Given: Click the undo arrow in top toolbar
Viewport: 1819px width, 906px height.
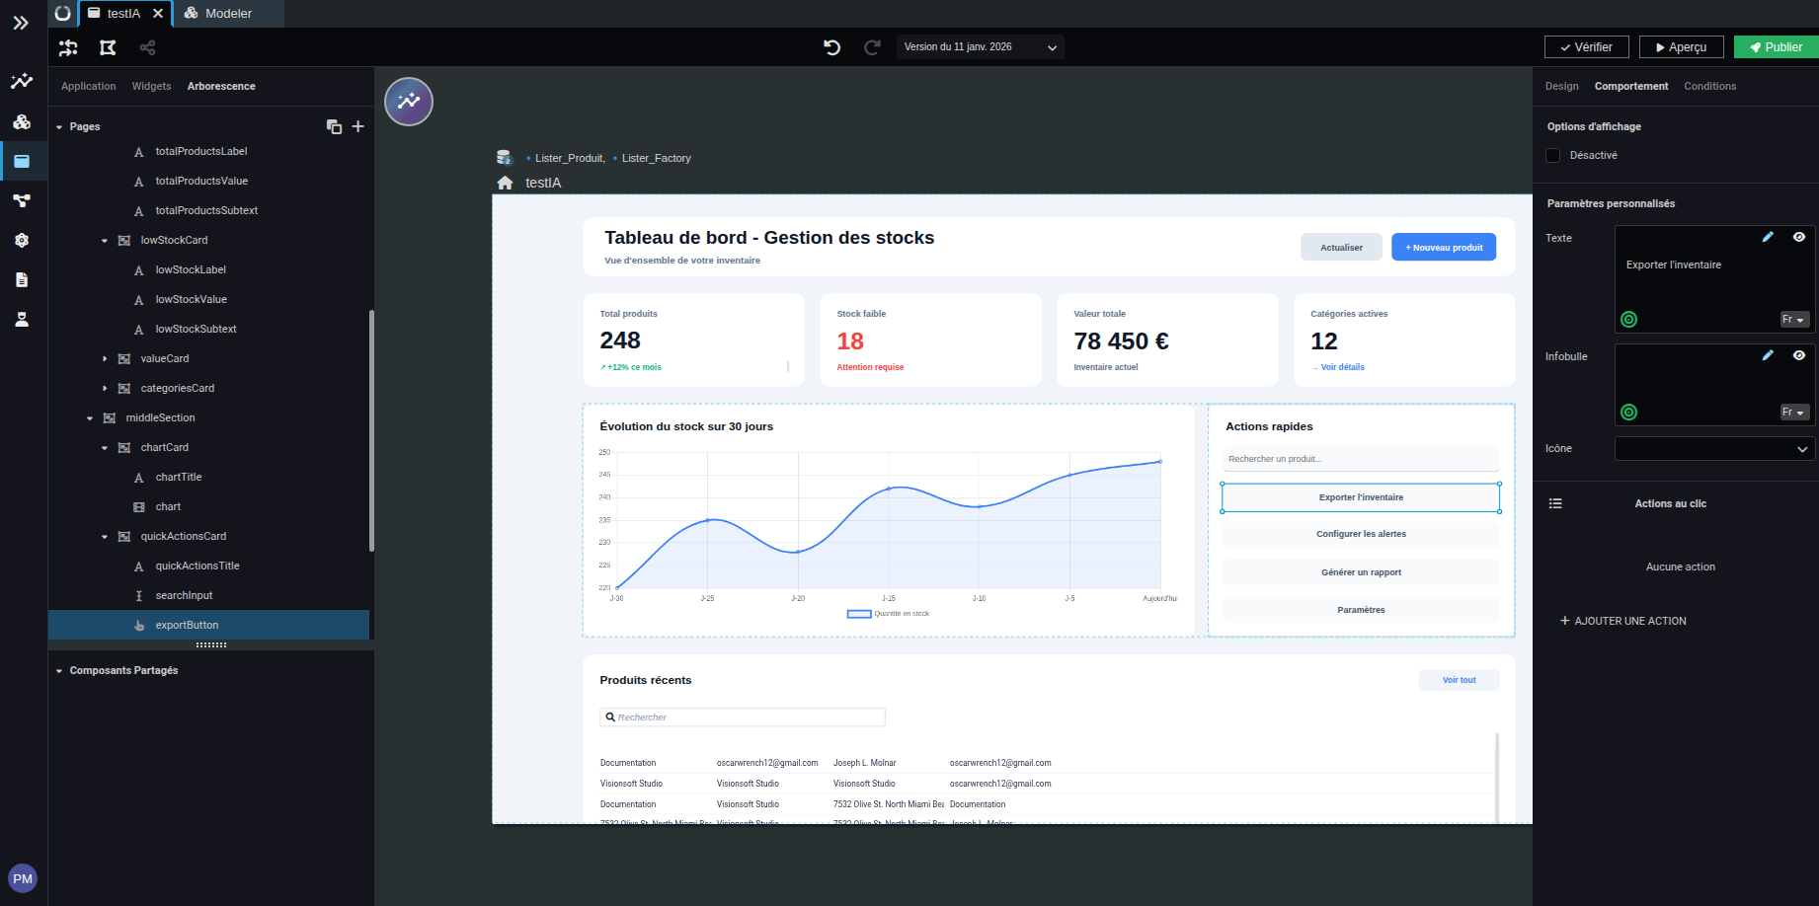Looking at the screenshot, I should 831,47.
